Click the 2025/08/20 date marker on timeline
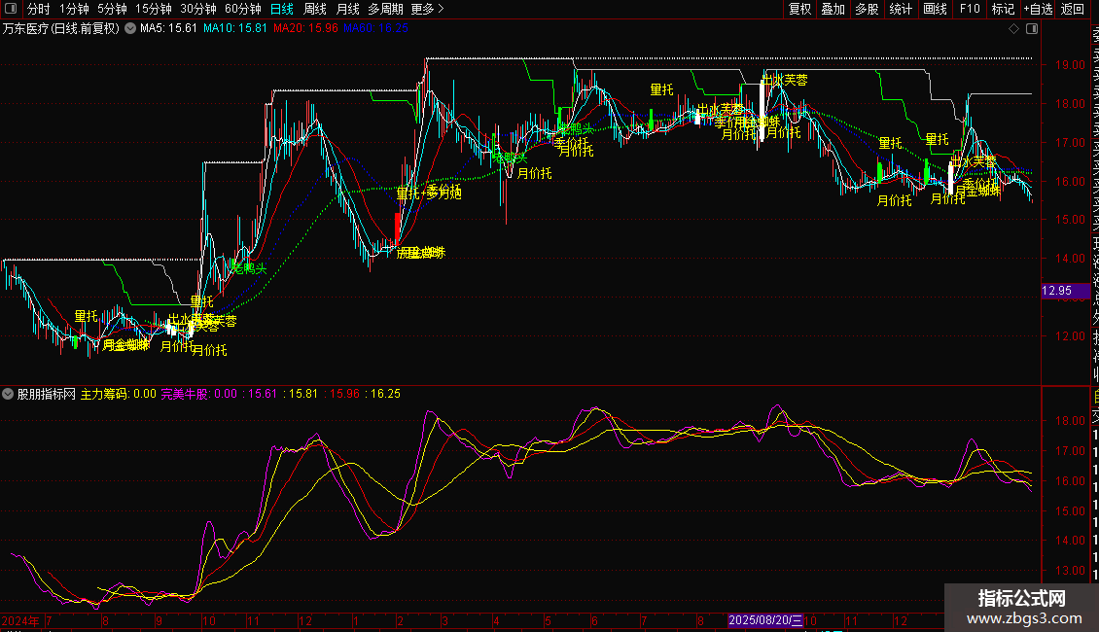Screen dimensions: 1099x632 click(766, 620)
